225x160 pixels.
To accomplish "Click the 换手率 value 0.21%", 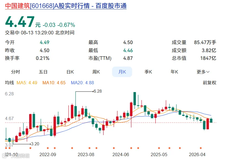I will click(x=43, y=58).
